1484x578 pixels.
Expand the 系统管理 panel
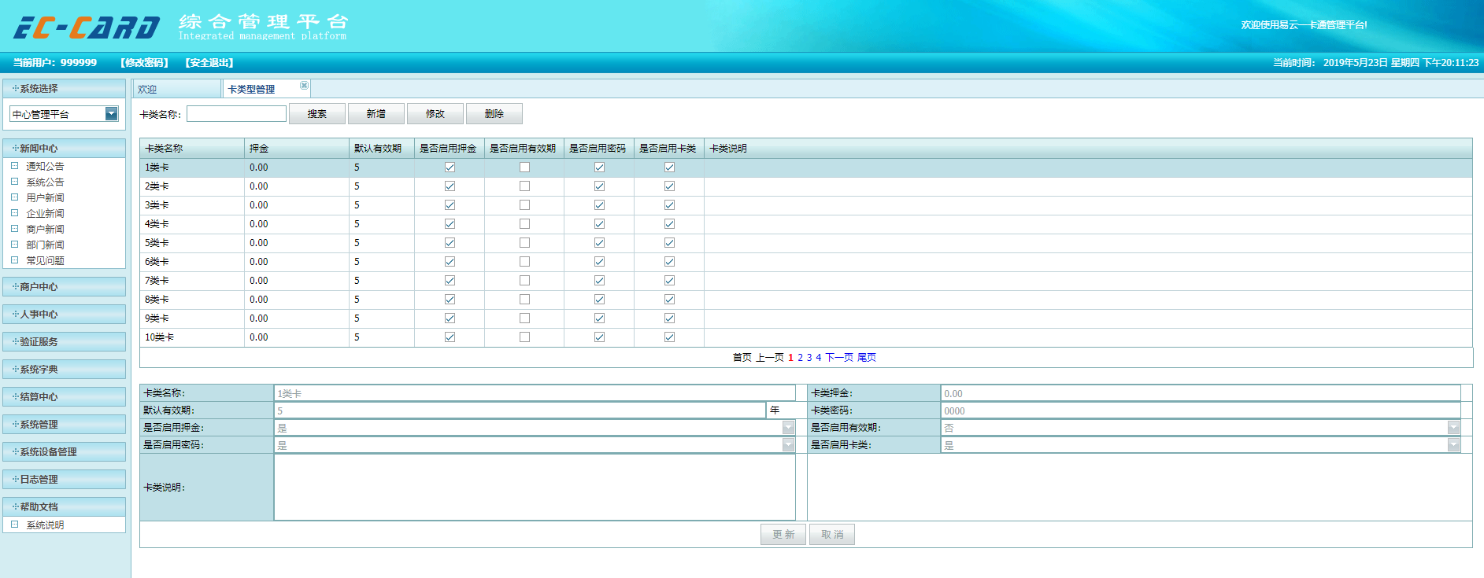coord(65,424)
